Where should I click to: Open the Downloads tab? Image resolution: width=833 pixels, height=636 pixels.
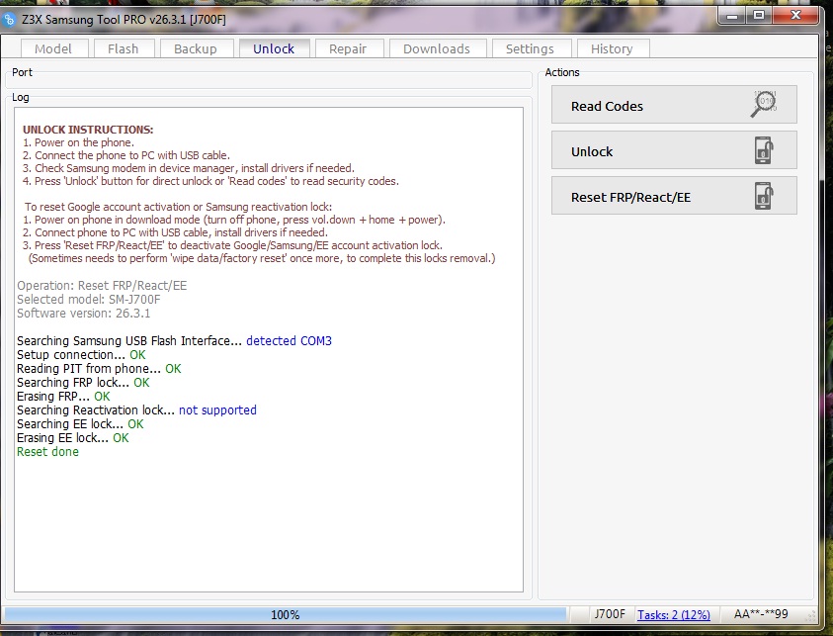click(x=437, y=48)
